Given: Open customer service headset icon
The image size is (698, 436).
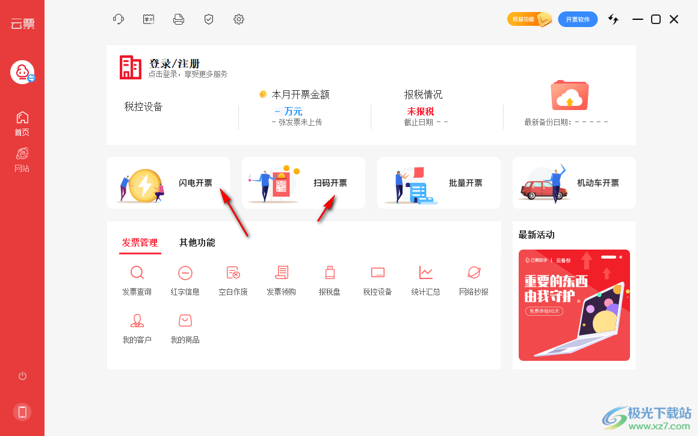Looking at the screenshot, I should pos(118,19).
